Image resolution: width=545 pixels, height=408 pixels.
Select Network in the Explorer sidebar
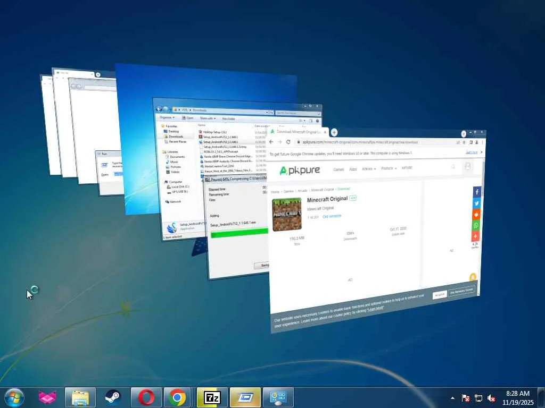[173, 201]
